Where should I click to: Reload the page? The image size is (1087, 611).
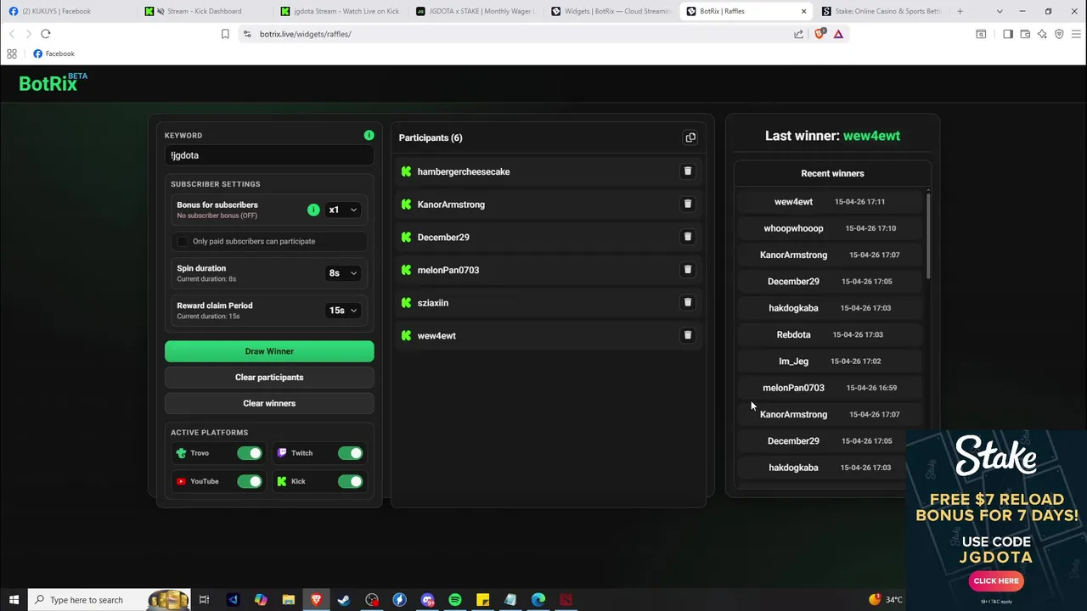coord(46,34)
